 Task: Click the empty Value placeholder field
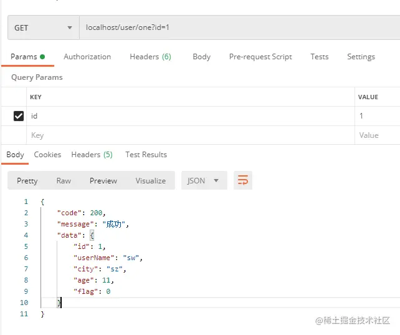click(378, 135)
